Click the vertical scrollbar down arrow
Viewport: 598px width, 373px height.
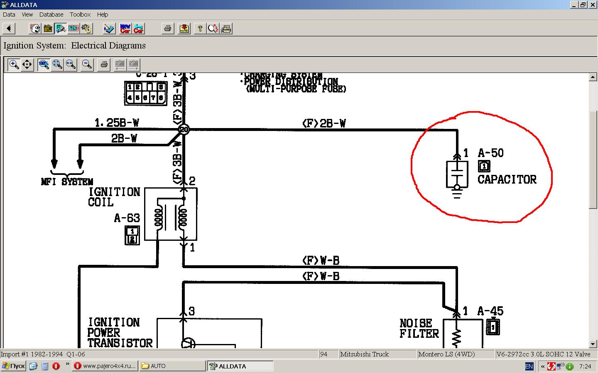click(593, 344)
